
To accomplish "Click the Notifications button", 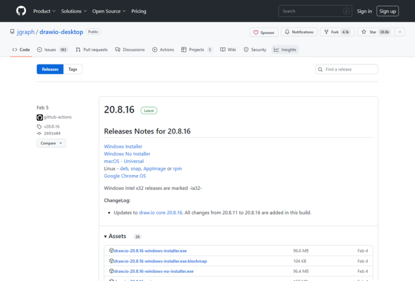I will (x=299, y=32).
